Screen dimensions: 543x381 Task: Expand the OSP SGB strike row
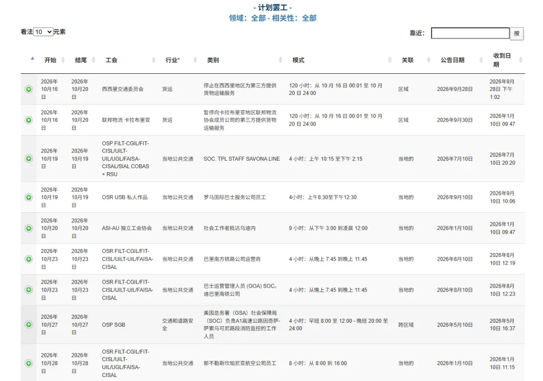[29, 325]
